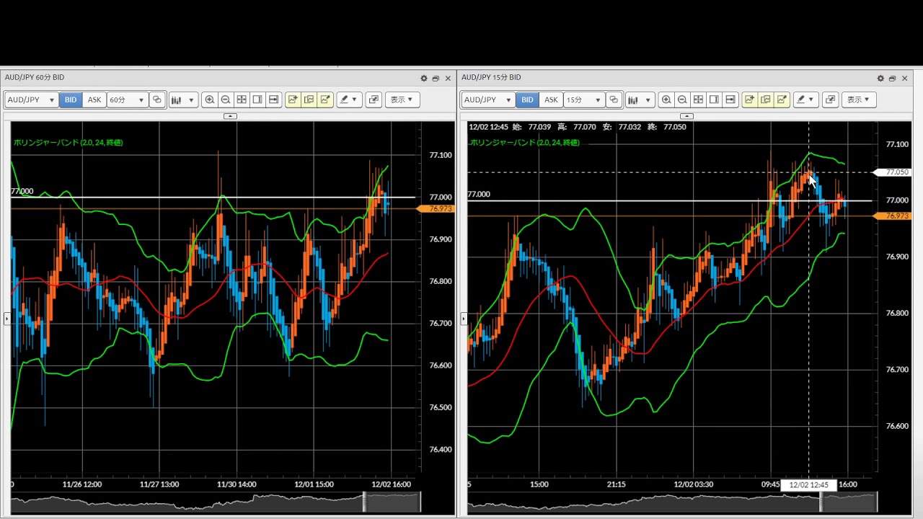Click 15分 chart overview scroll handle
The image size is (923, 519).
click(821, 502)
